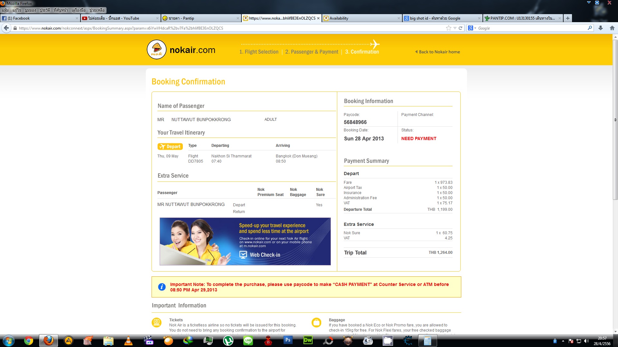This screenshot has height=347, width=618.
Task: Click flight number DD7805
Action: pyautogui.click(x=196, y=161)
